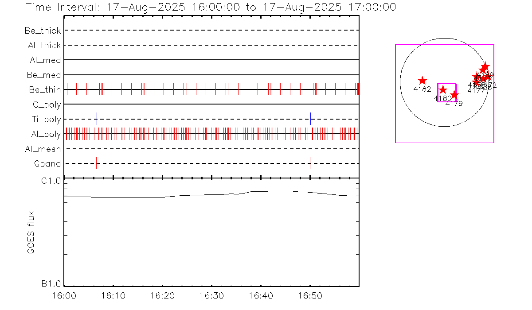
Task: Click the star marking active region 4182
Action: click(x=422, y=81)
